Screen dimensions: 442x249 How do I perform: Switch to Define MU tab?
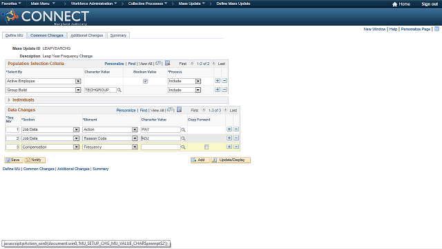(14, 35)
